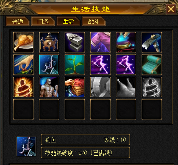Click the highlighted fishing hook skill icon

point(49,65)
